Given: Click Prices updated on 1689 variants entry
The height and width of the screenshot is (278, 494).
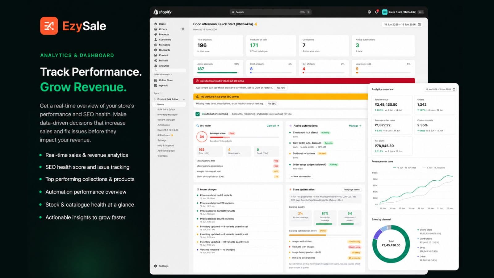Looking at the screenshot, I should click(x=238, y=212).
